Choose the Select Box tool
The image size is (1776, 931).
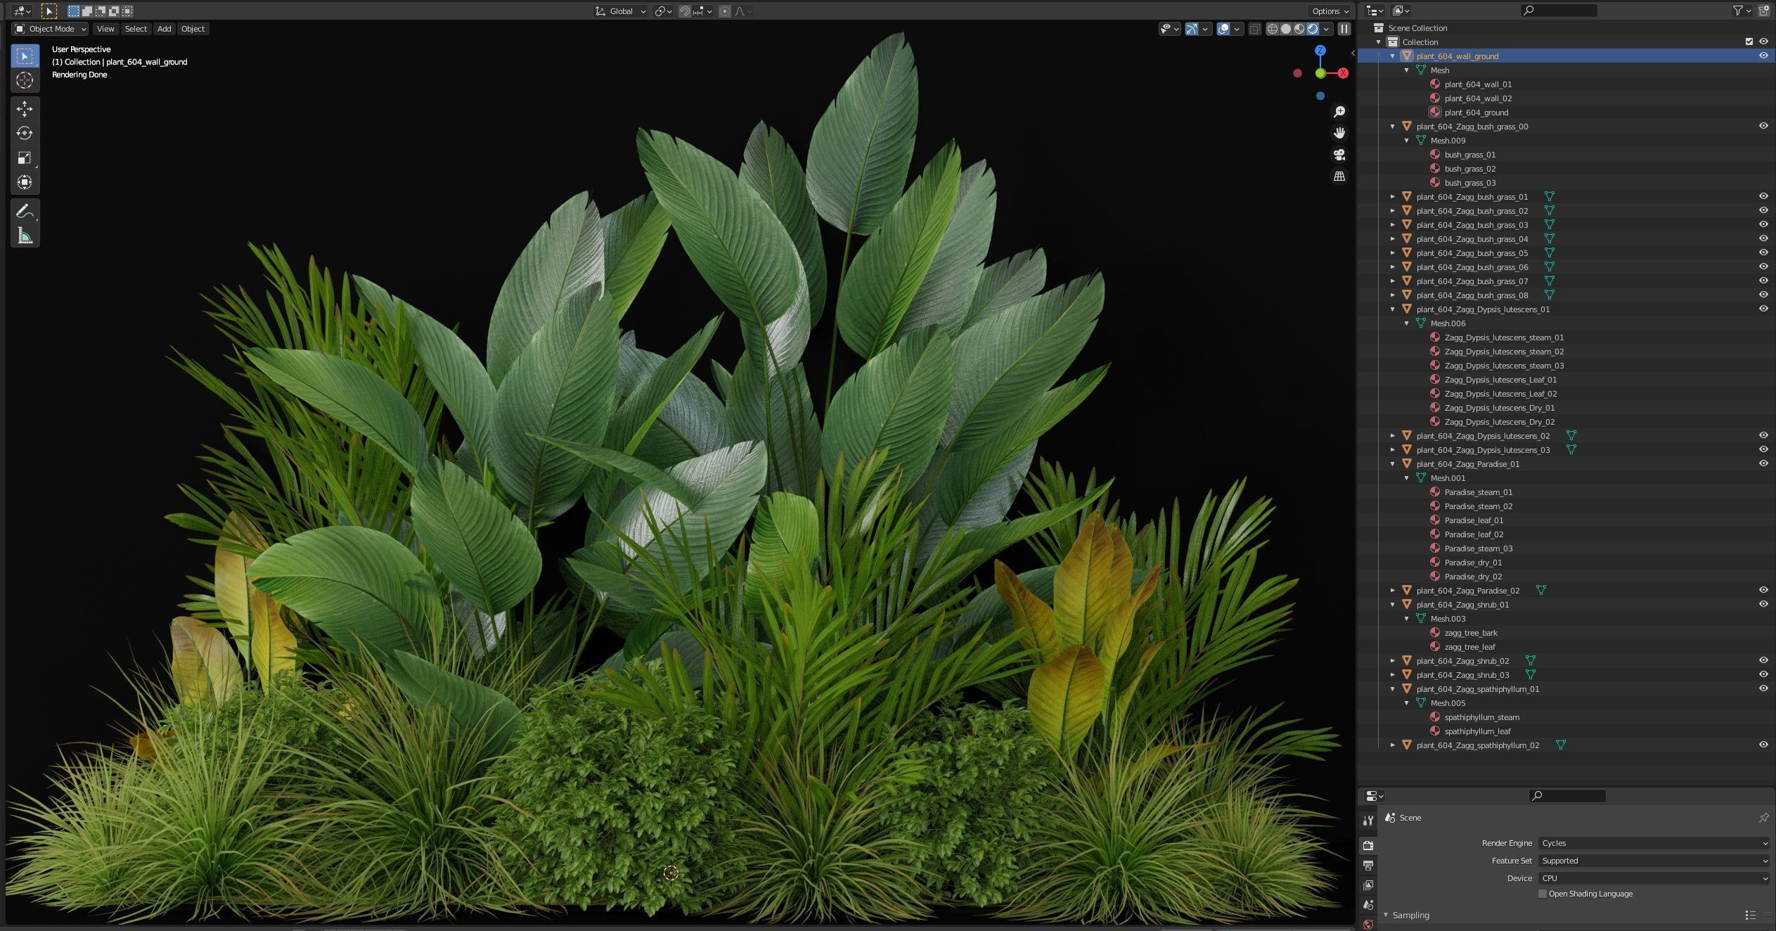[25, 56]
